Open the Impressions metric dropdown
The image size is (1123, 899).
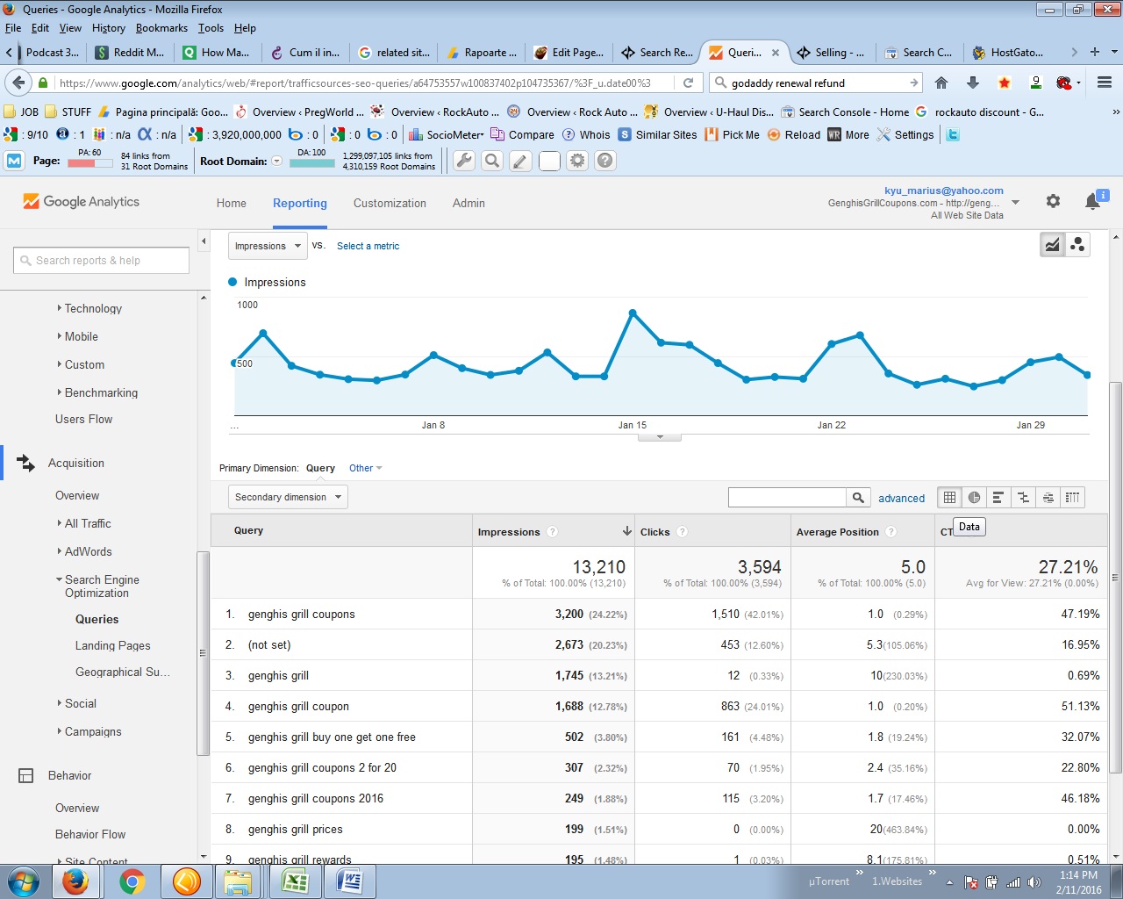pyautogui.click(x=267, y=246)
